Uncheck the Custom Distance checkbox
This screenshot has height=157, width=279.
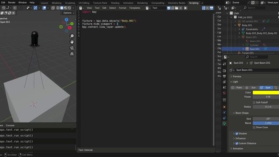tap(237, 143)
